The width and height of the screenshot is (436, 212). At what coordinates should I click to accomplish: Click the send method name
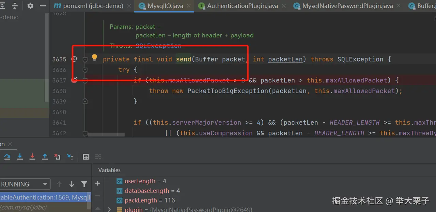[x=184, y=59]
